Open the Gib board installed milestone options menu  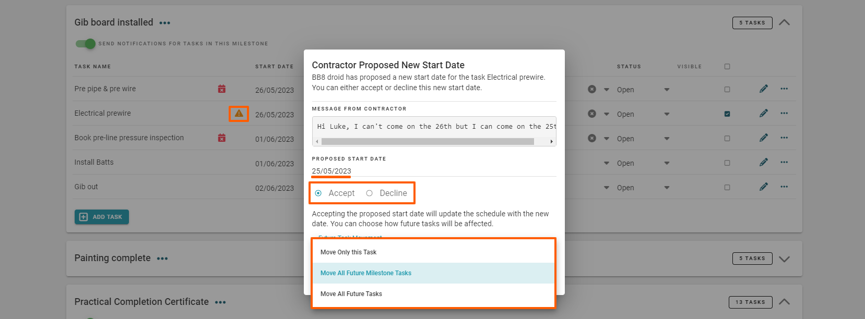point(165,23)
